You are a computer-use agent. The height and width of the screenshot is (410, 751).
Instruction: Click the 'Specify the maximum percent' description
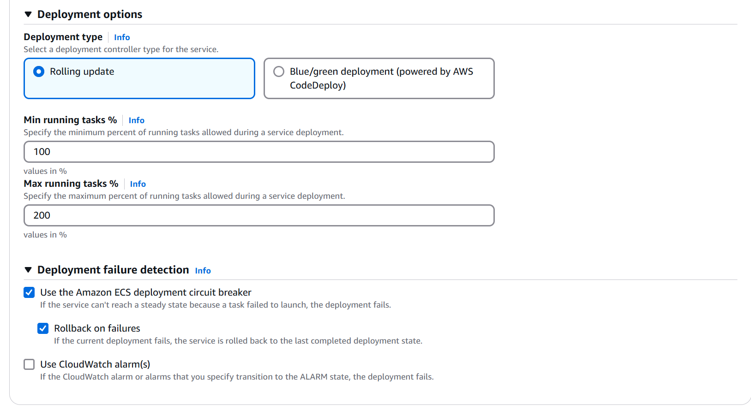(185, 196)
